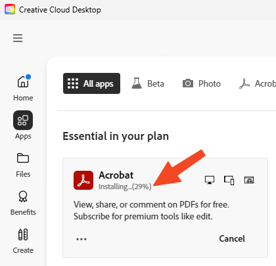
Task: Open the hamburger navigation menu
Action: coord(18,38)
